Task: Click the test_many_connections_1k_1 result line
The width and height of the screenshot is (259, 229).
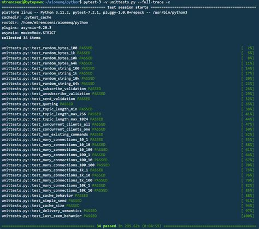Action: 52,170
